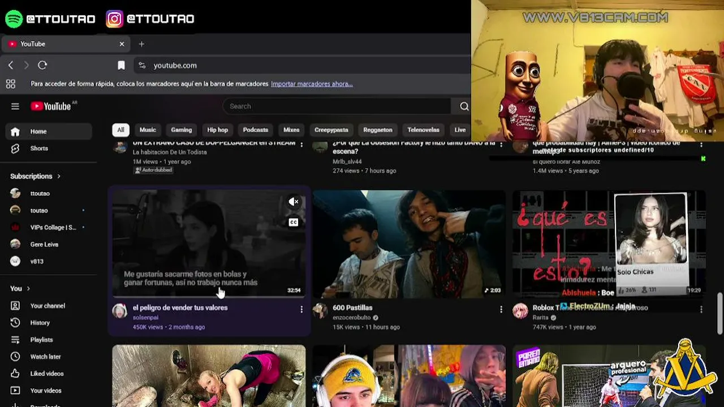The height and width of the screenshot is (407, 724).
Task: Open Playlists in the sidebar
Action: [x=49, y=340]
